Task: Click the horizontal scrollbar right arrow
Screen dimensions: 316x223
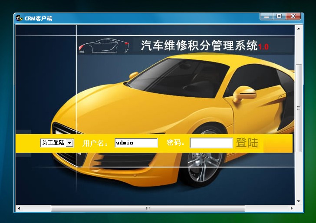Action: click(292, 208)
